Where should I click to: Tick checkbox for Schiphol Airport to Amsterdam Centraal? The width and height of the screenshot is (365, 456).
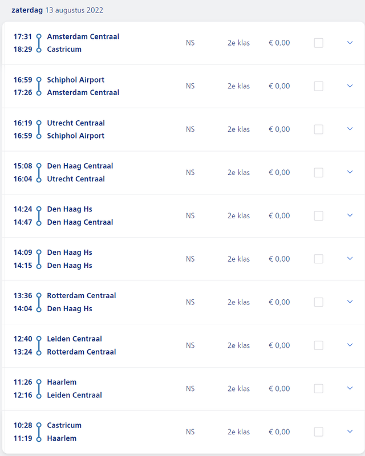[318, 86]
